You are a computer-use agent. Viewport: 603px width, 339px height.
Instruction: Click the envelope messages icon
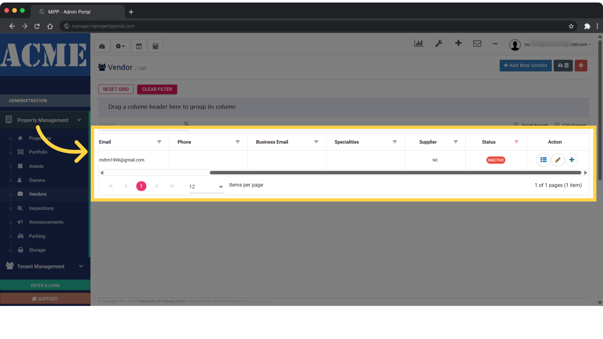477,44
